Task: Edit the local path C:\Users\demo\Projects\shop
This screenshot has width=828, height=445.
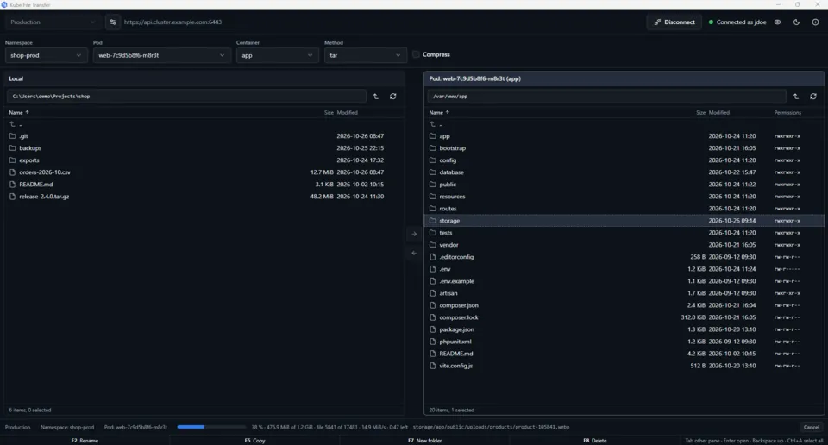Action: (186, 96)
